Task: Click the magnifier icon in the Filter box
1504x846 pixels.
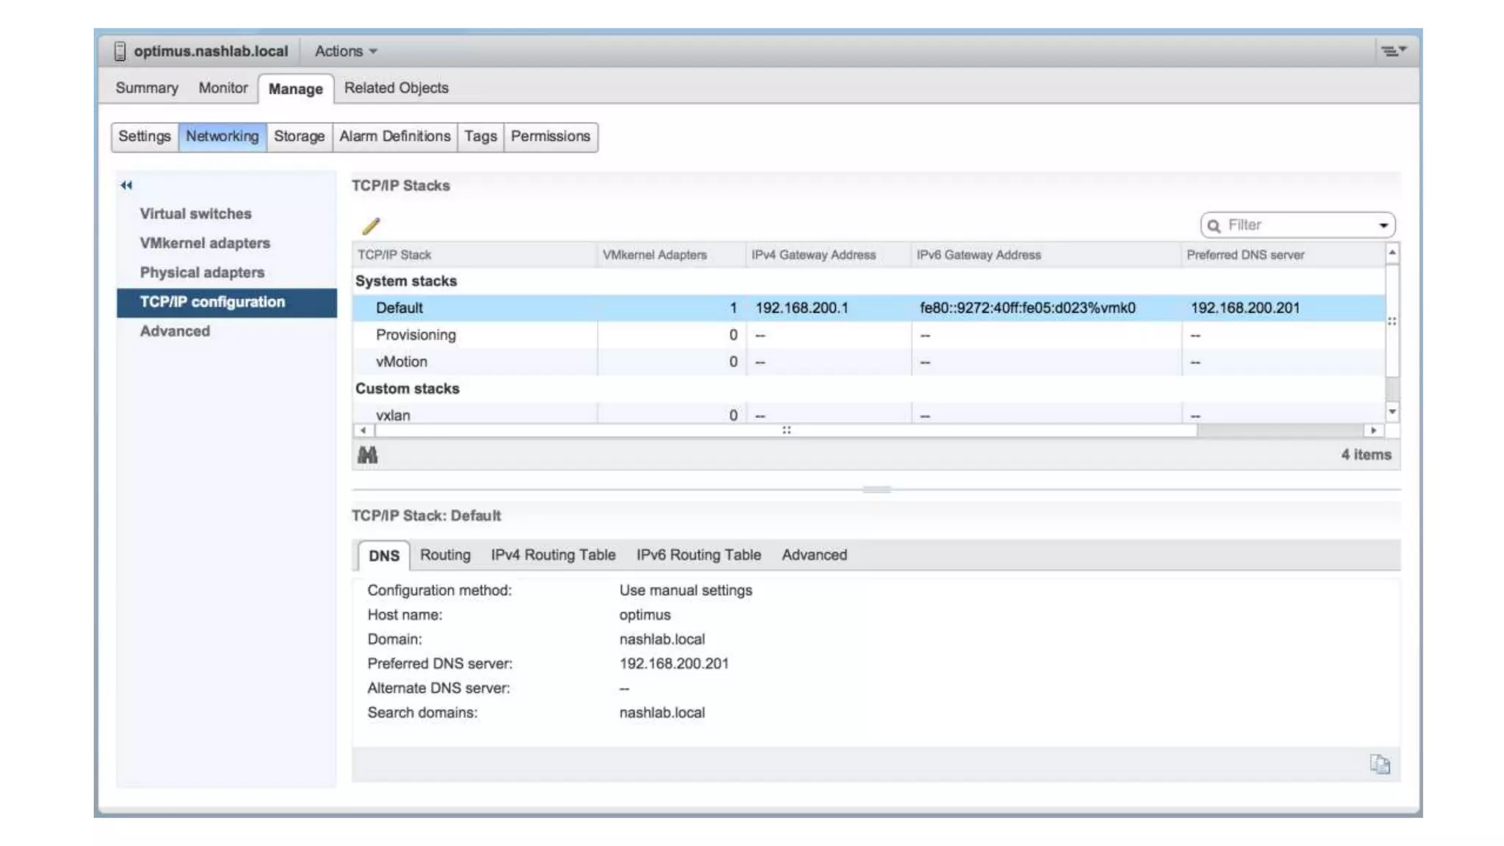Action: coord(1214,225)
